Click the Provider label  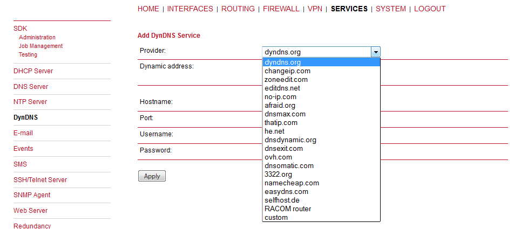pyautogui.click(x=153, y=51)
